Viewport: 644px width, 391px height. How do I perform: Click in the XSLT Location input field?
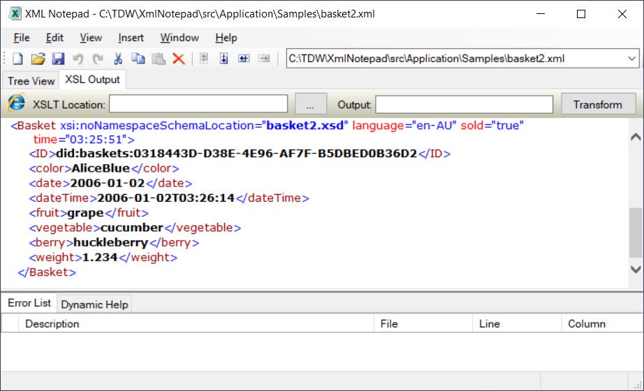(x=198, y=104)
